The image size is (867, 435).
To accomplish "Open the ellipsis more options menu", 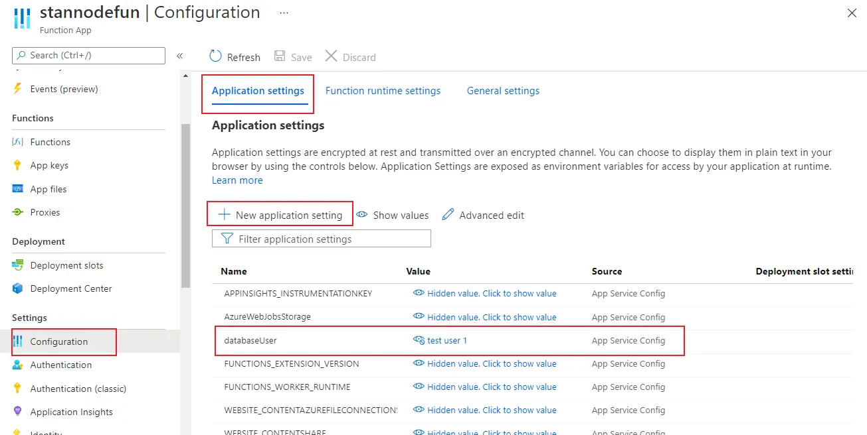I will pos(284,13).
